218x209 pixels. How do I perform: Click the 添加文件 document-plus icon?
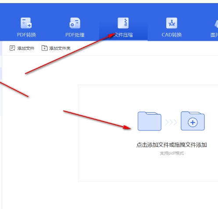click(x=12, y=48)
